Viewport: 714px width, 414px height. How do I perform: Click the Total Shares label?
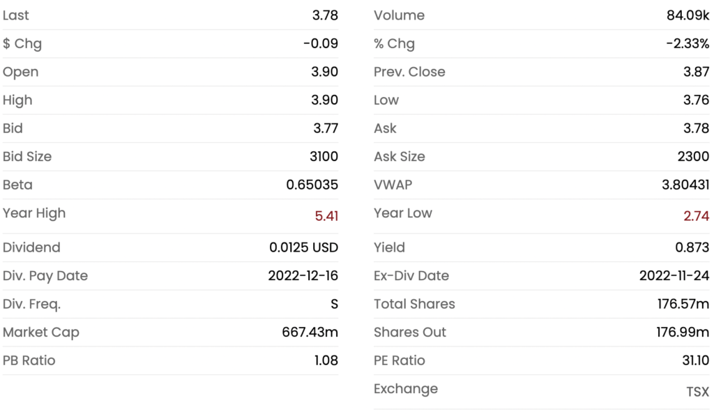tap(414, 304)
